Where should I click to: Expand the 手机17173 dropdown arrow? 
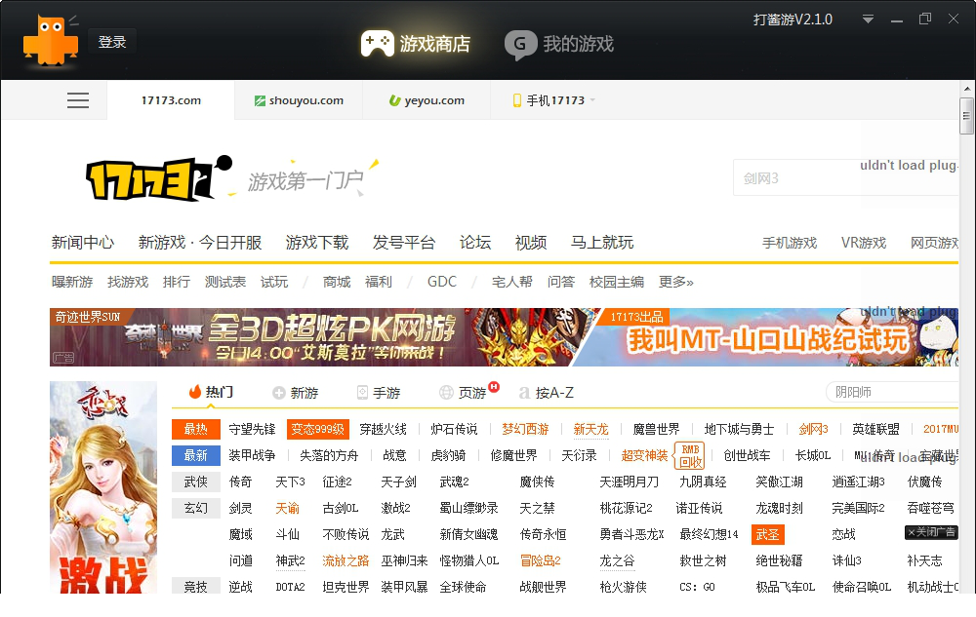[x=592, y=100]
